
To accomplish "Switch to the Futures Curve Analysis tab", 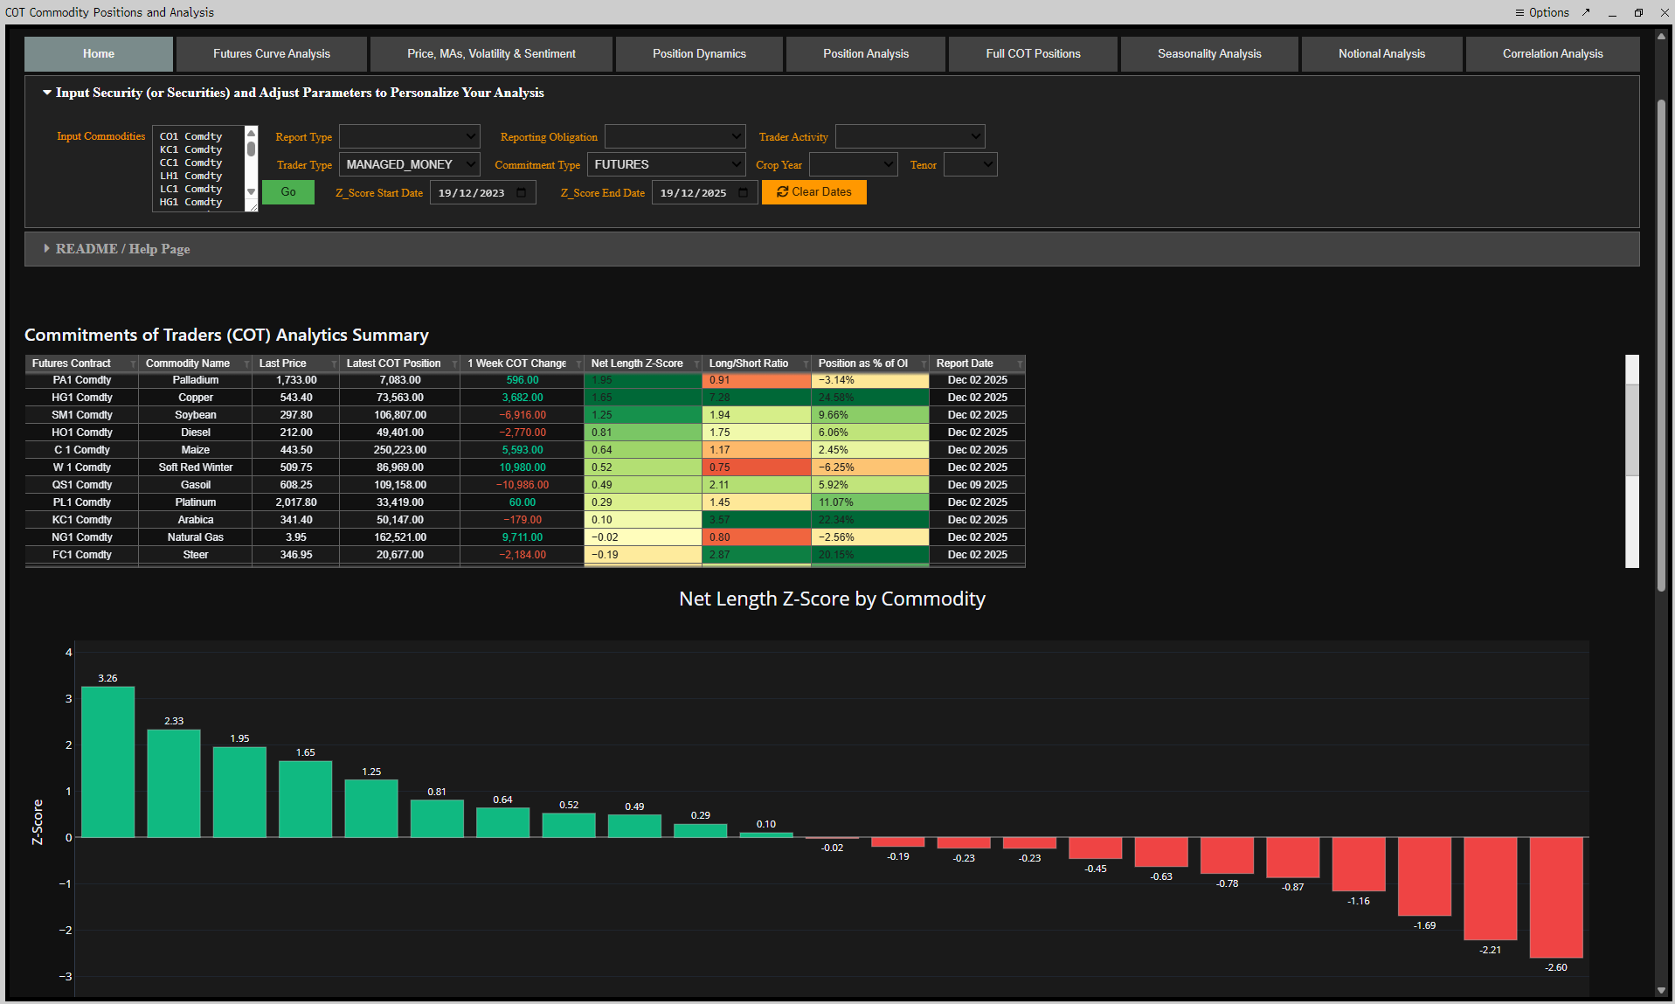I will 272,54.
